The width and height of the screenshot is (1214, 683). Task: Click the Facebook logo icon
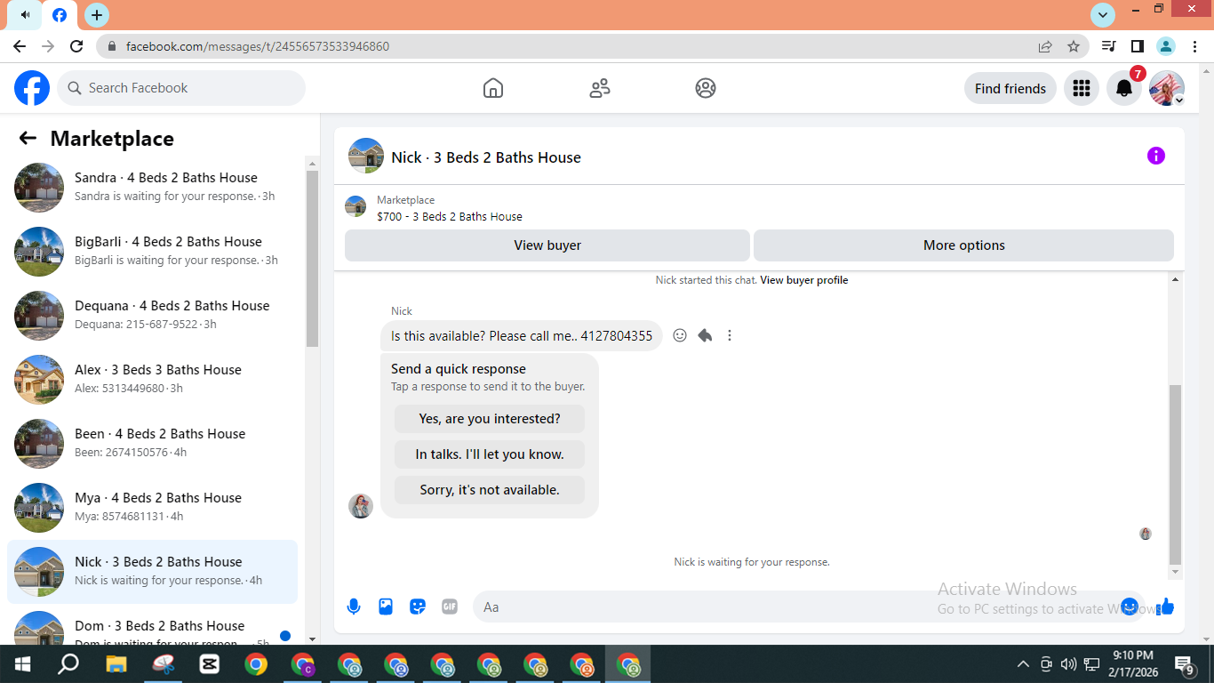32,88
